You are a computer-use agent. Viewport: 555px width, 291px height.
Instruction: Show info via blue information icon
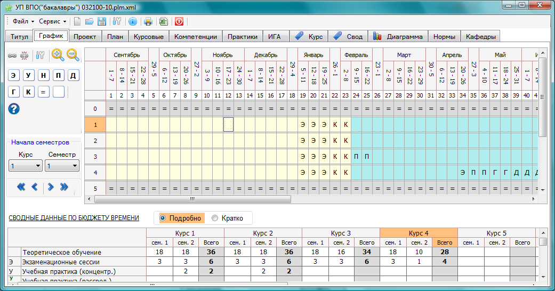(x=133, y=22)
